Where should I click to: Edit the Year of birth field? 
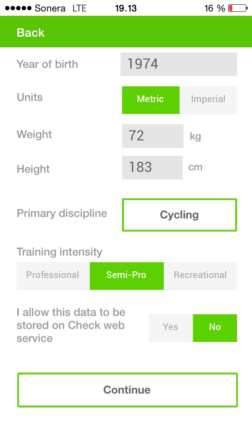[178, 64]
